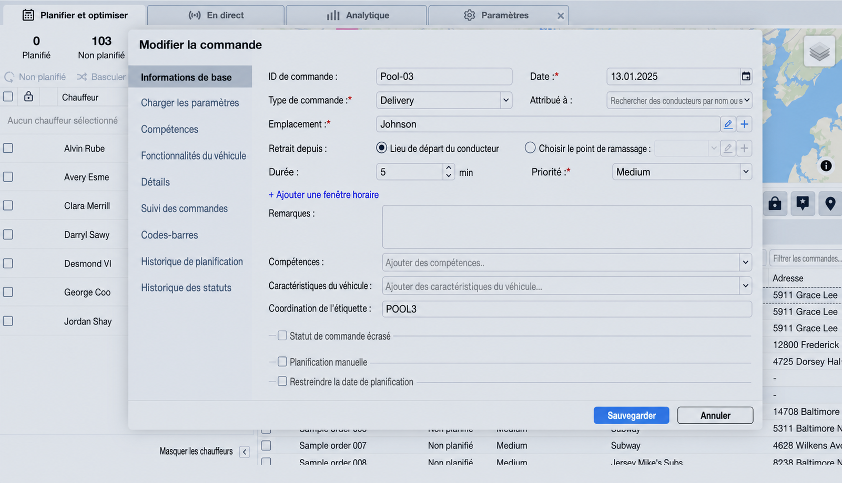Open Charger les paramètres section
Viewport: 842px width, 483px height.
click(x=190, y=103)
